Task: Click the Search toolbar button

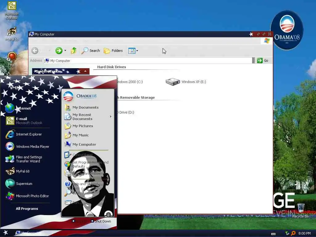Action: tap(90, 51)
